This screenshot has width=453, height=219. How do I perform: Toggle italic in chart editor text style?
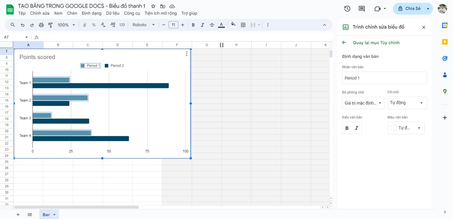click(x=357, y=128)
